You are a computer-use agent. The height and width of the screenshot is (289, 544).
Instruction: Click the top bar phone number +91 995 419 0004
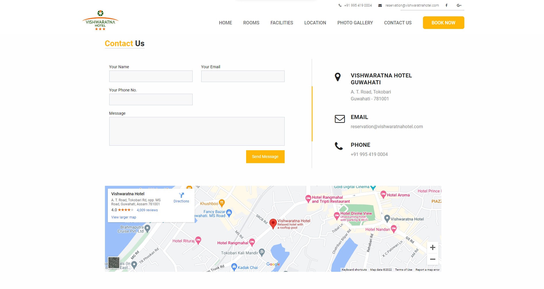[x=358, y=5]
